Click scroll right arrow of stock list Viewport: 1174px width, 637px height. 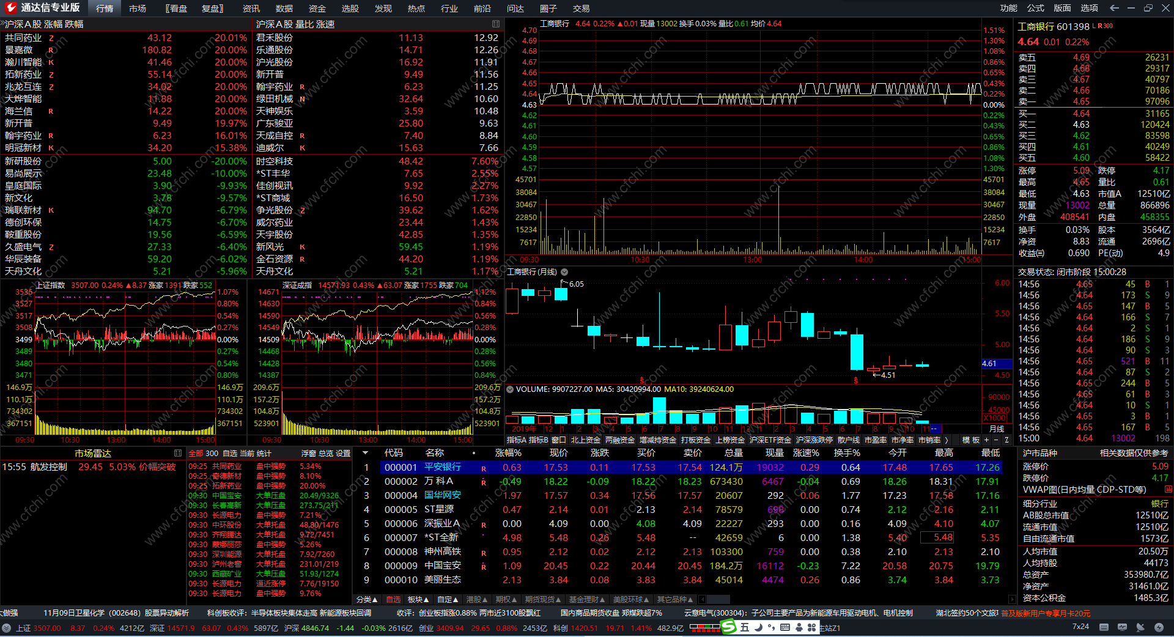point(1012,600)
